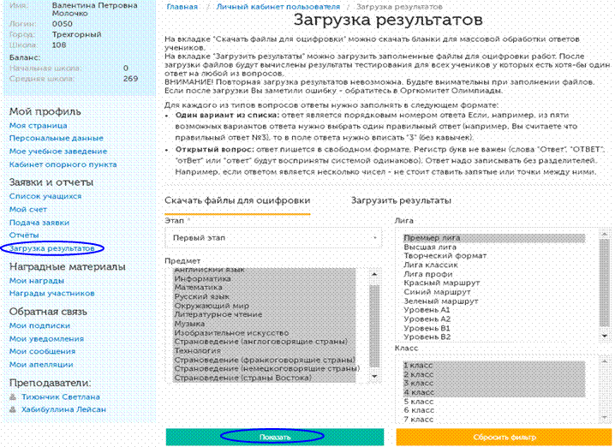Image resolution: width=615 pixels, height=447 pixels.
Task: Select 4 класс in Класс list
Action: point(494,392)
